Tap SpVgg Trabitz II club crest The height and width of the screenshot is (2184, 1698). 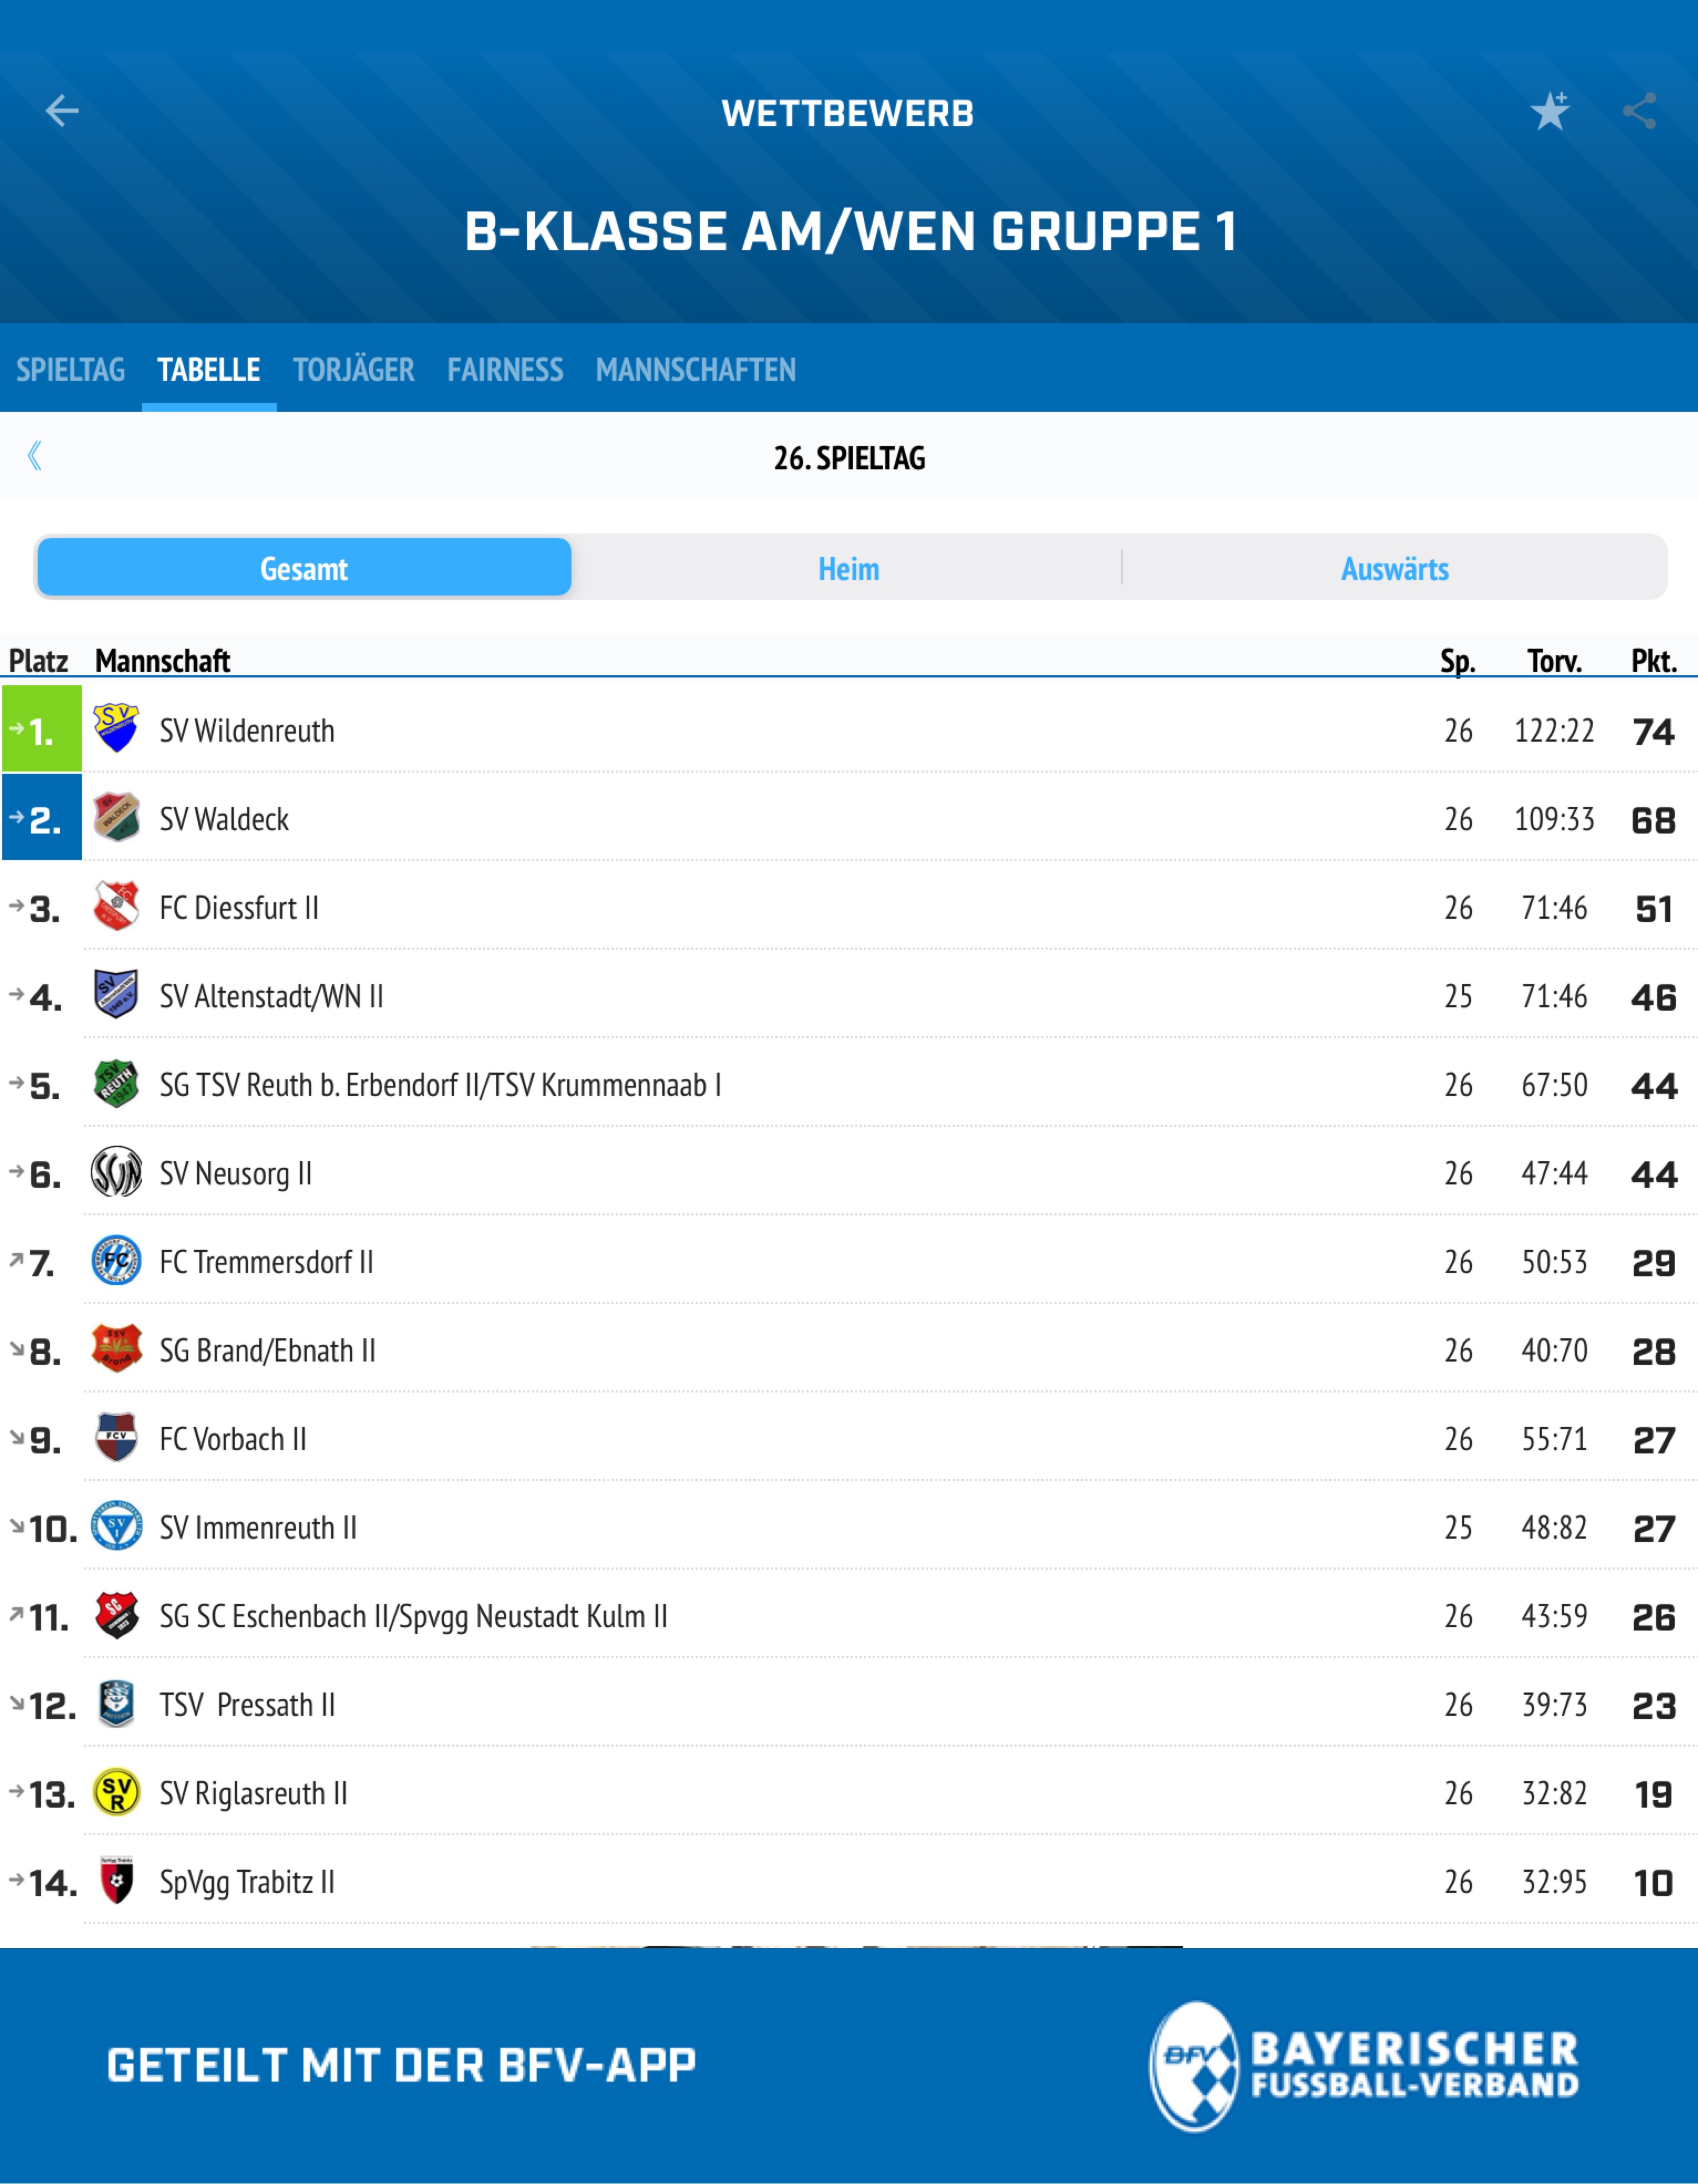[x=116, y=1880]
